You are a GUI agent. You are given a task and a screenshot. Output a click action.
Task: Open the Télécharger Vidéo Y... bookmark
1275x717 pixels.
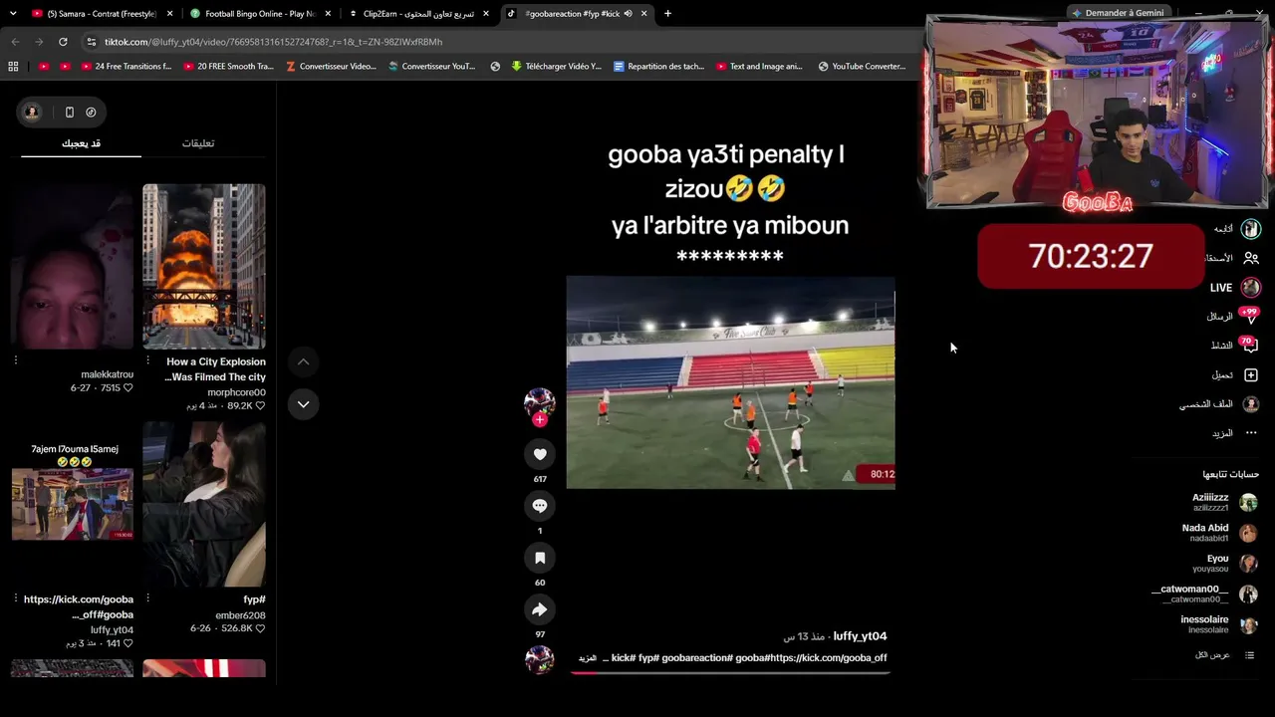556,67
